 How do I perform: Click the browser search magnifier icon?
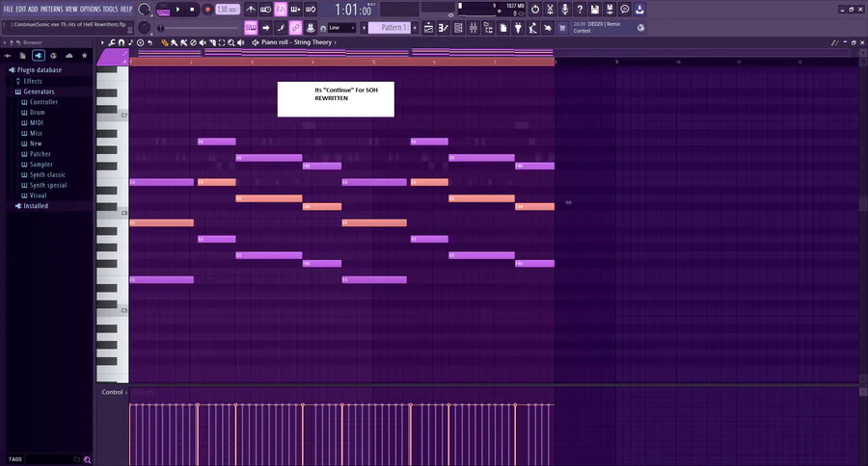[87, 459]
